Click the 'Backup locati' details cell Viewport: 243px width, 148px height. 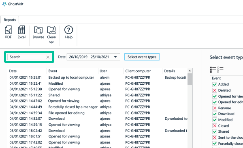tap(175, 77)
